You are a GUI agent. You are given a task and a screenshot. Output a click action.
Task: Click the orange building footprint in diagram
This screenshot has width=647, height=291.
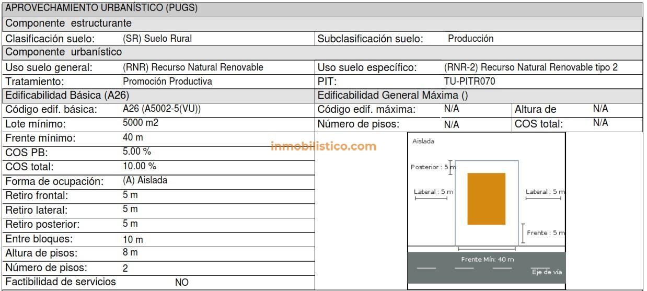(486, 199)
